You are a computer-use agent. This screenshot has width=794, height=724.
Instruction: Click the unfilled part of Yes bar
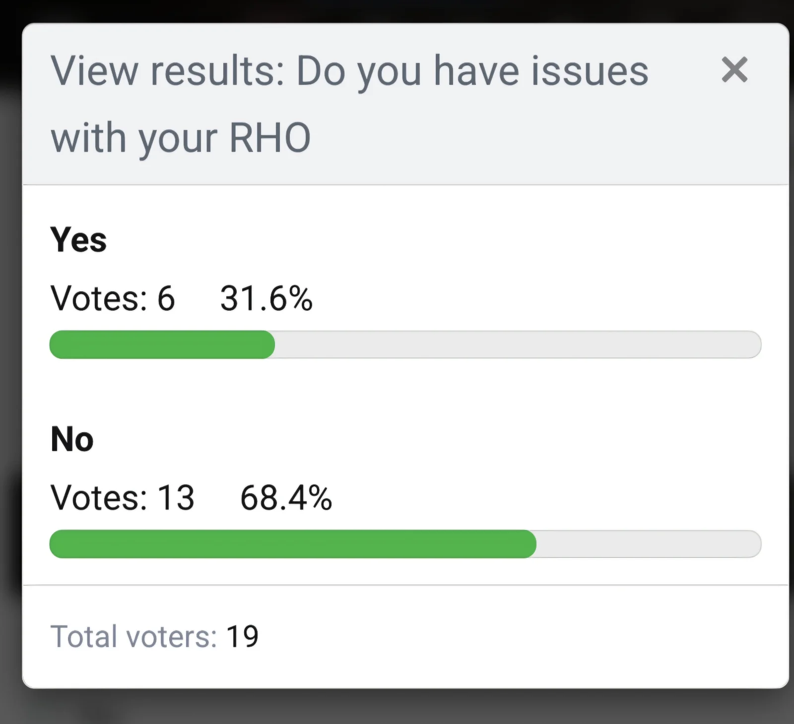coord(518,344)
